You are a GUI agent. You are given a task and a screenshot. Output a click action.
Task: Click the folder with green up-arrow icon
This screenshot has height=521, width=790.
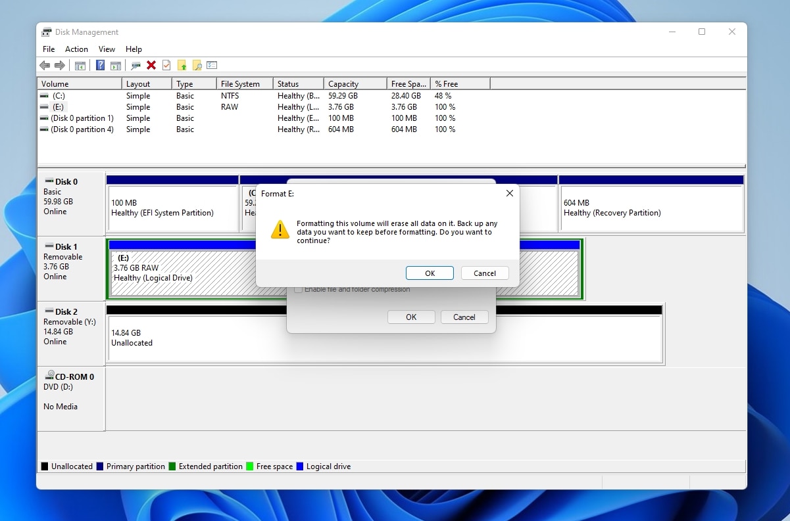pyautogui.click(x=182, y=65)
